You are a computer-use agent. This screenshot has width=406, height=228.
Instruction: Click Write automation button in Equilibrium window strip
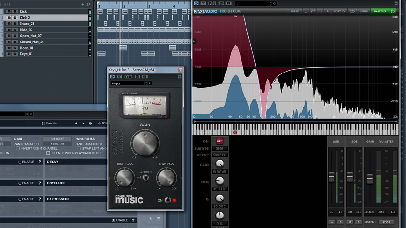pyautogui.click(x=214, y=3)
